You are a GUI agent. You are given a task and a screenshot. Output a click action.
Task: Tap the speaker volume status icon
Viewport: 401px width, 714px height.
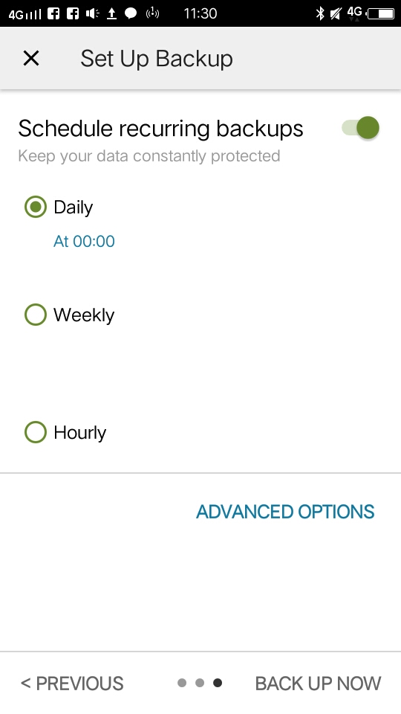click(x=92, y=13)
